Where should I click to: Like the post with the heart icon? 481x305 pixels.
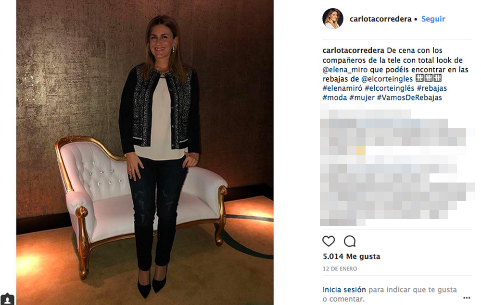pos(329,241)
